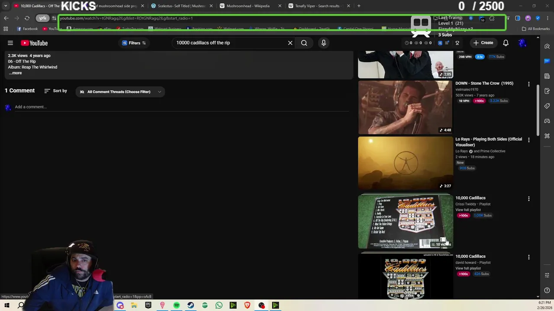Click the 2.1x badge on top video
Viewport: 554px width, 311px height.
[x=480, y=57]
